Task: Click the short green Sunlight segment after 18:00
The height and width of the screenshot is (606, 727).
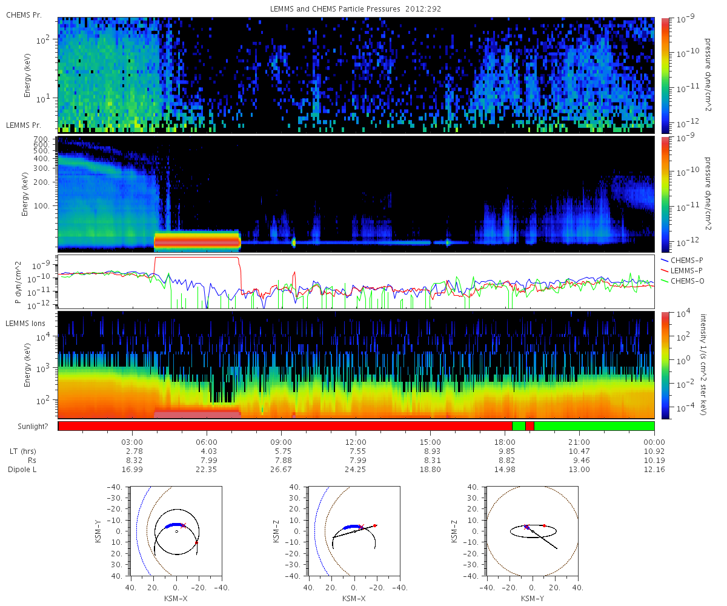Action: (519, 426)
